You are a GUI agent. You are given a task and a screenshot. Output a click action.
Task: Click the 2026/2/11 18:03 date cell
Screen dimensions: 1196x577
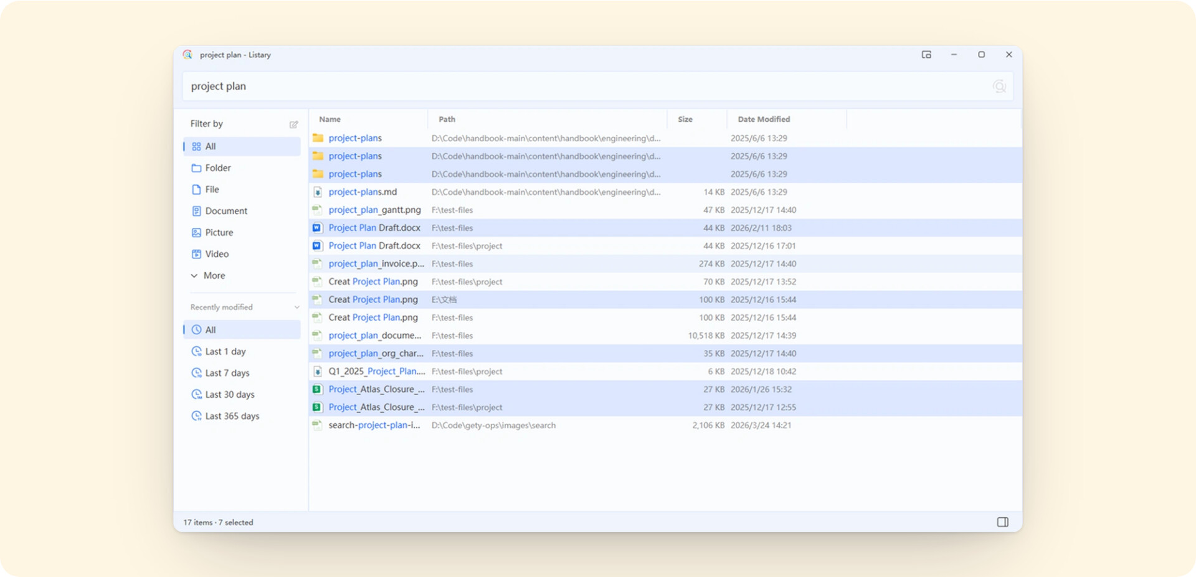pyautogui.click(x=761, y=228)
